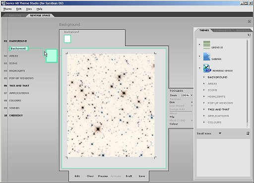Click the green connector box beside Background

[x=52, y=56]
